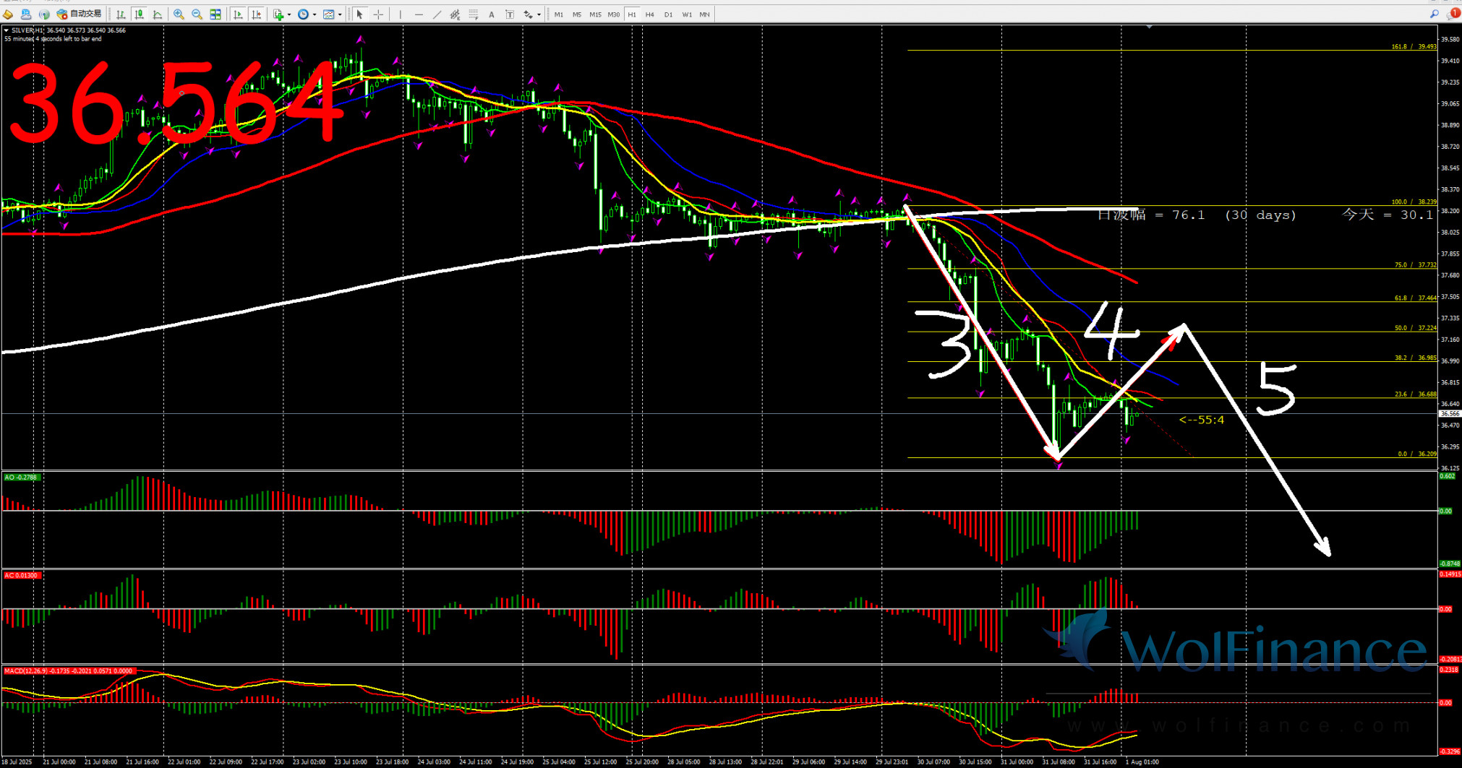Expand the indicators list dropdown arrow
Screen dimensions: 1462x768
click(289, 14)
